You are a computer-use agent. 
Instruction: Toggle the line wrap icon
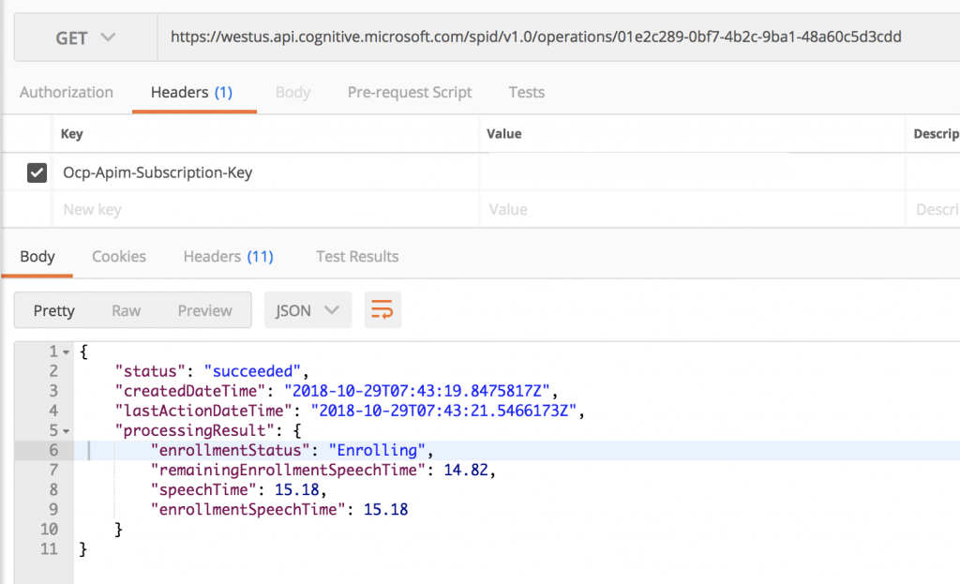(382, 310)
